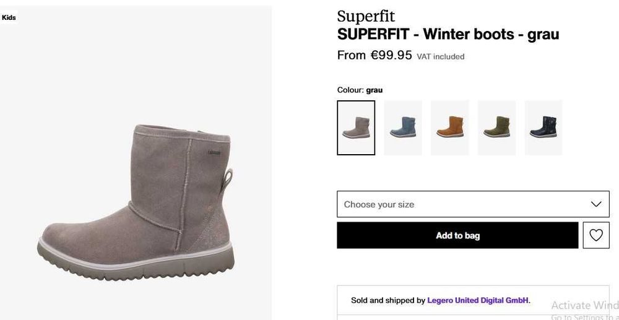Open the Superfit brand link
The image size is (619, 320).
click(366, 16)
